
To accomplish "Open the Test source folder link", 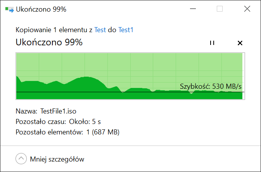I will point(100,30).
